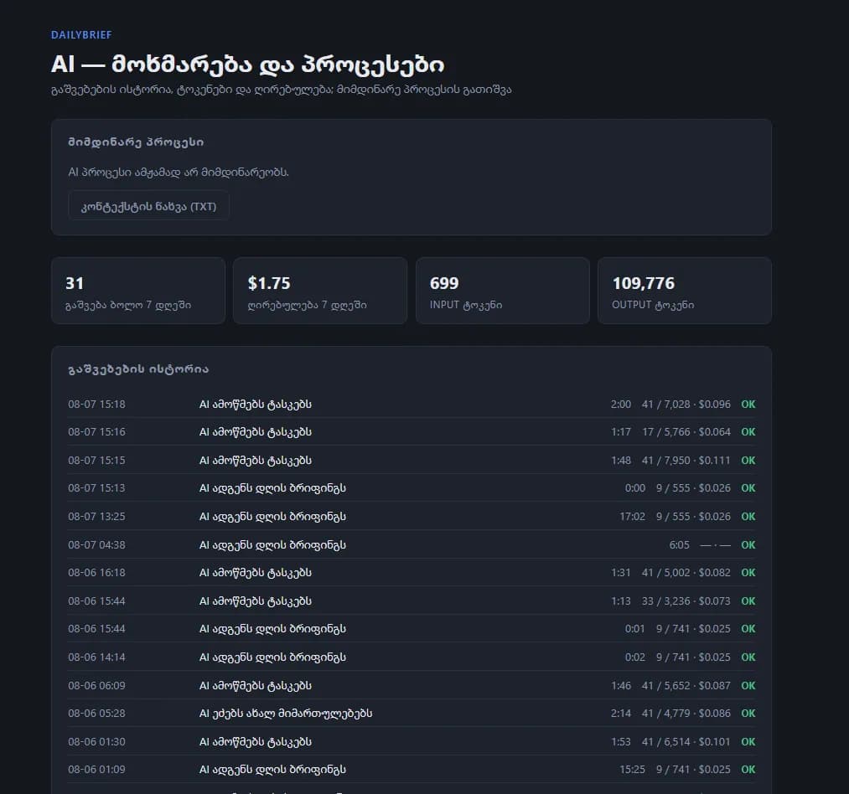
Task: Click the "2:14" duration value
Action: (620, 714)
